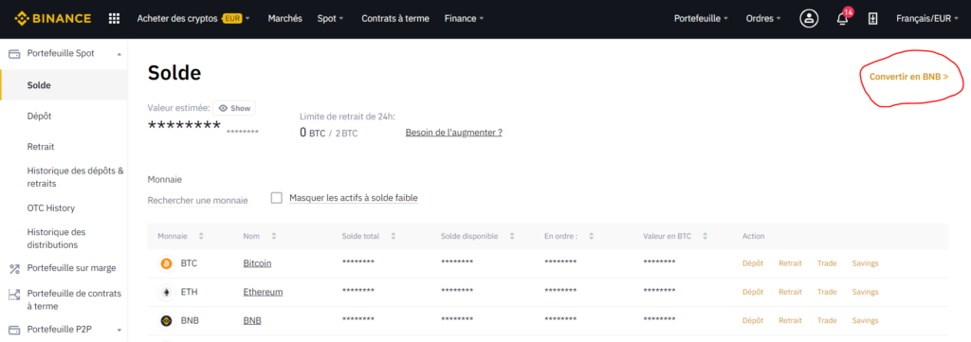This screenshot has height=342, width=971.
Task: Click the '2 BTC' withdrawal limit text
Action: point(347,133)
